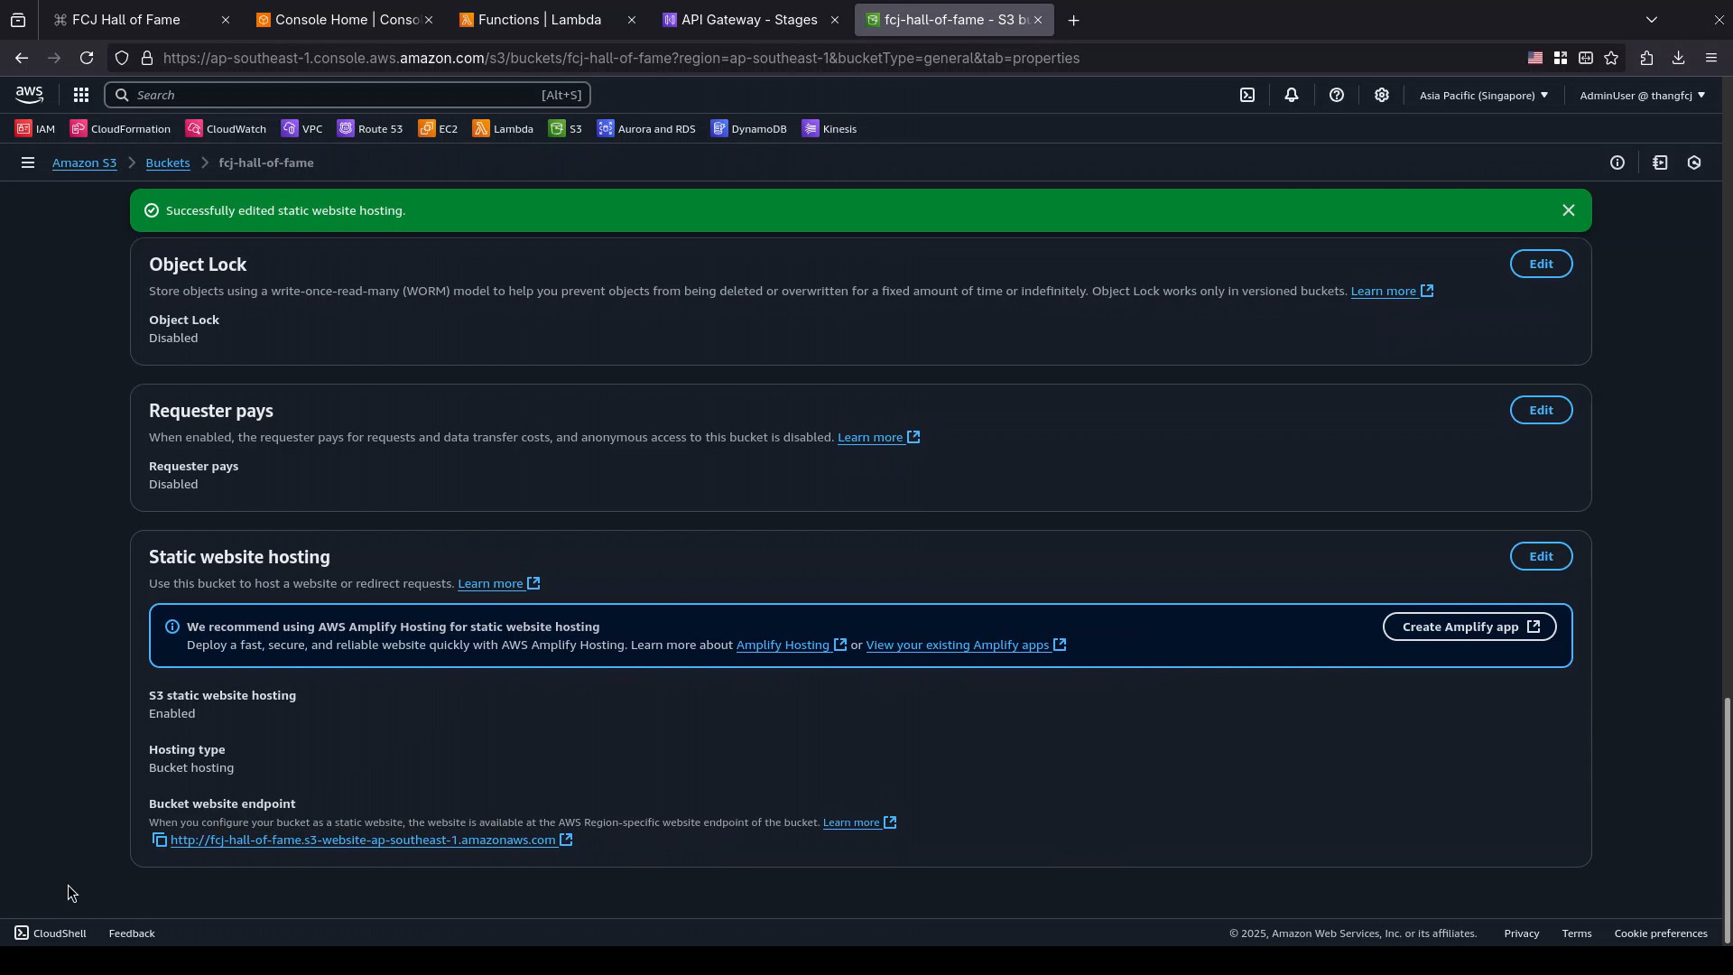Image resolution: width=1733 pixels, height=975 pixels.
Task: Open Buckets breadcrumb link
Action: point(168,163)
